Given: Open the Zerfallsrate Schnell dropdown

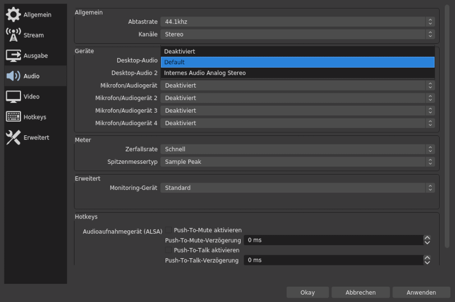Looking at the screenshot, I should pyautogui.click(x=297, y=149).
